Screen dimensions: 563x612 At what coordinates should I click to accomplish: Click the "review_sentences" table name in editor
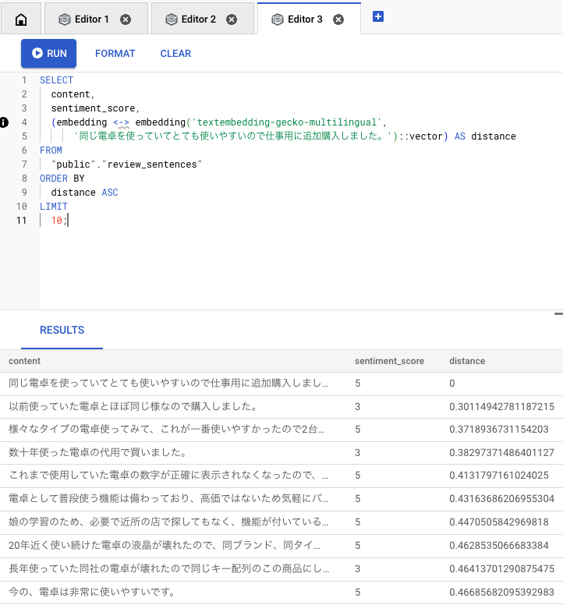click(x=152, y=164)
